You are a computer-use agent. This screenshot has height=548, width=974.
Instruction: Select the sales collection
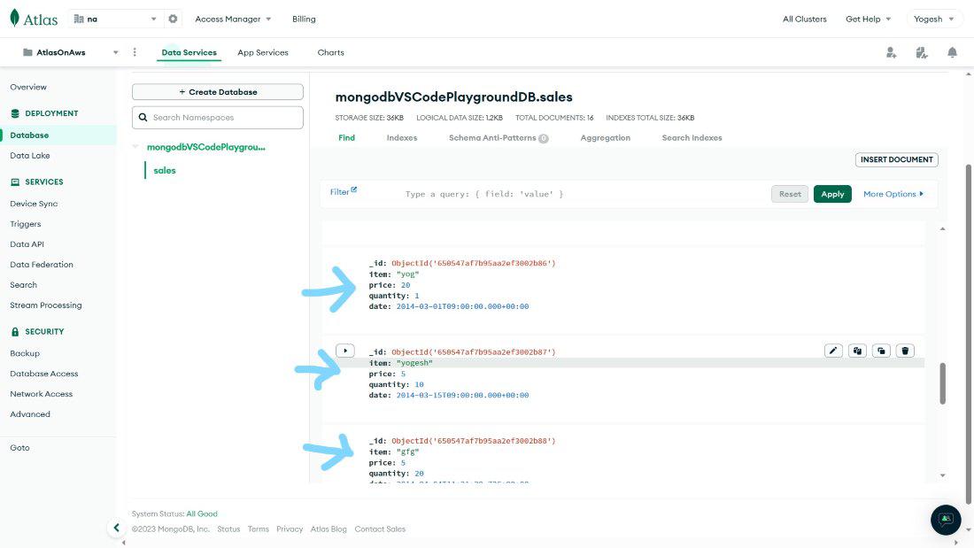(x=165, y=170)
